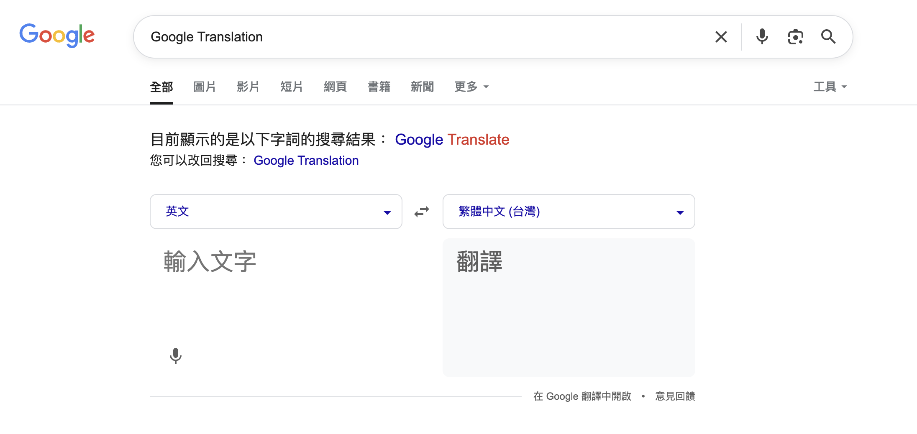Click the Google Translate corrected result link

(452, 140)
